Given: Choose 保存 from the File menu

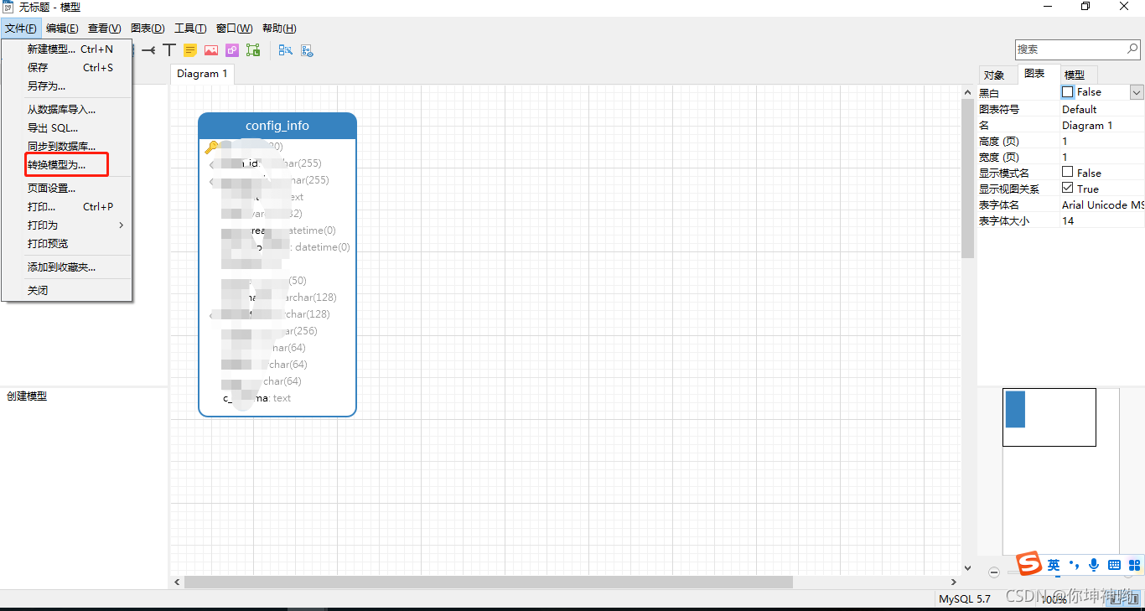Looking at the screenshot, I should (x=66, y=68).
